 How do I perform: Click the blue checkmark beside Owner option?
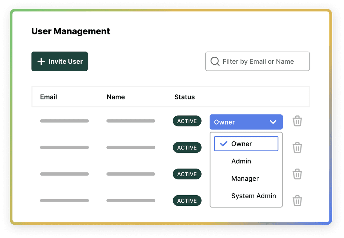click(x=224, y=144)
